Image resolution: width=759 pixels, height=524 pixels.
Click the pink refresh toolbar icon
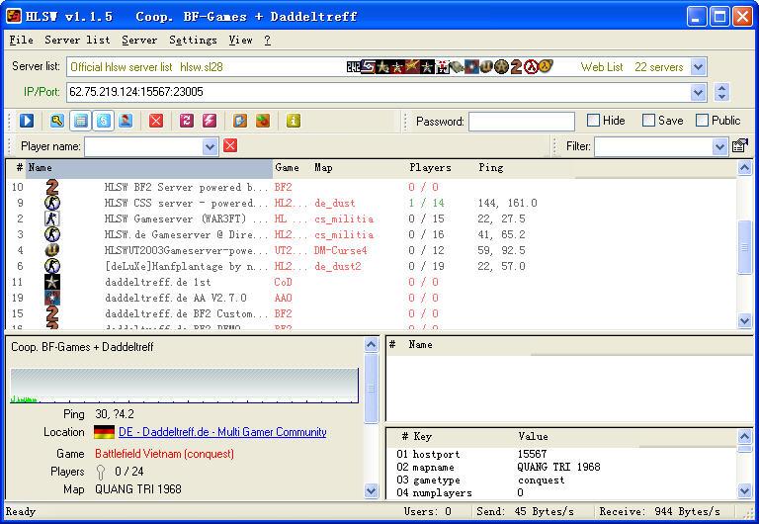coord(187,121)
